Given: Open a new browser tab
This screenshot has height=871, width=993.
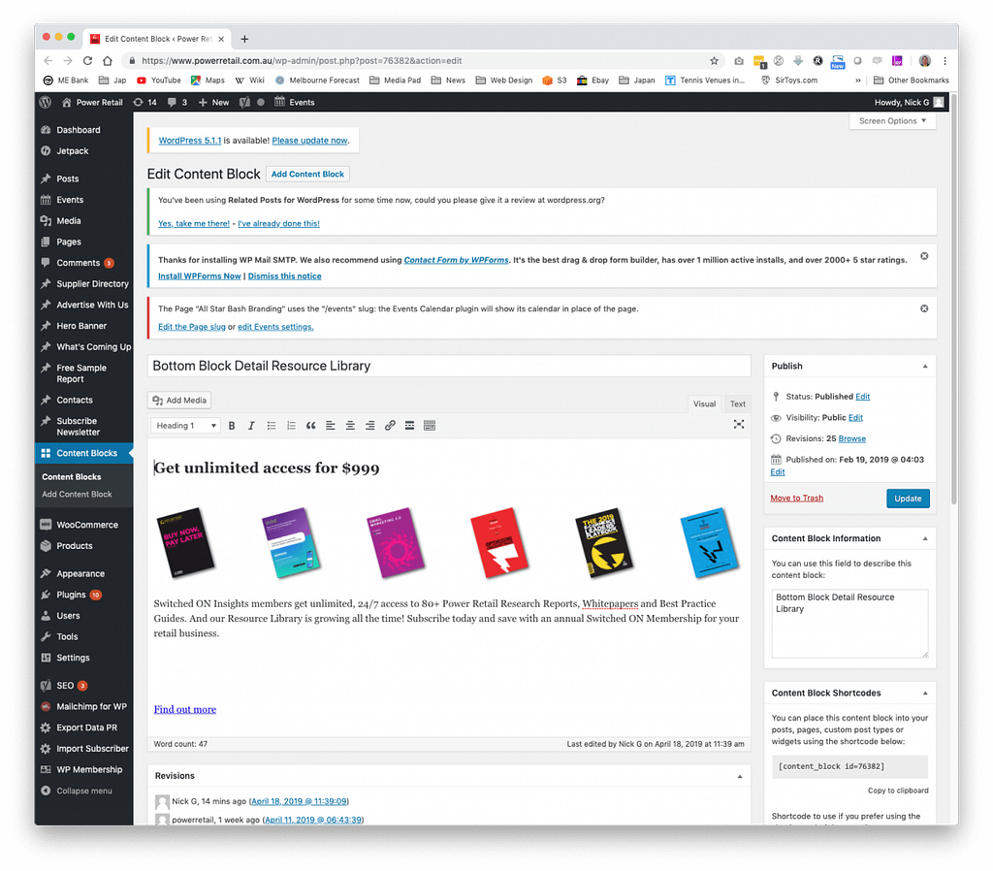Looking at the screenshot, I should tap(244, 39).
